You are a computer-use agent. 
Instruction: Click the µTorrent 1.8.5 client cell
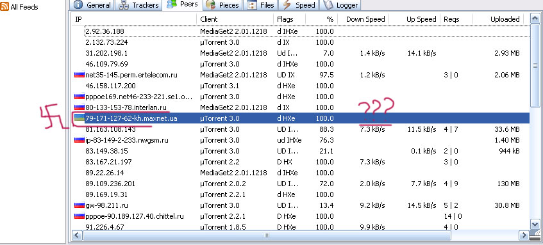tap(222, 227)
